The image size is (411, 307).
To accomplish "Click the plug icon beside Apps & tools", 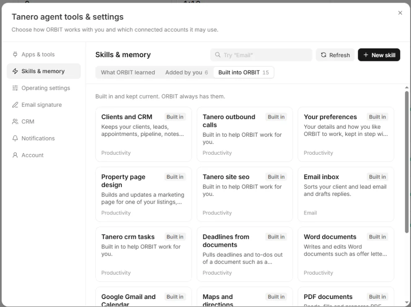I will pos(15,54).
